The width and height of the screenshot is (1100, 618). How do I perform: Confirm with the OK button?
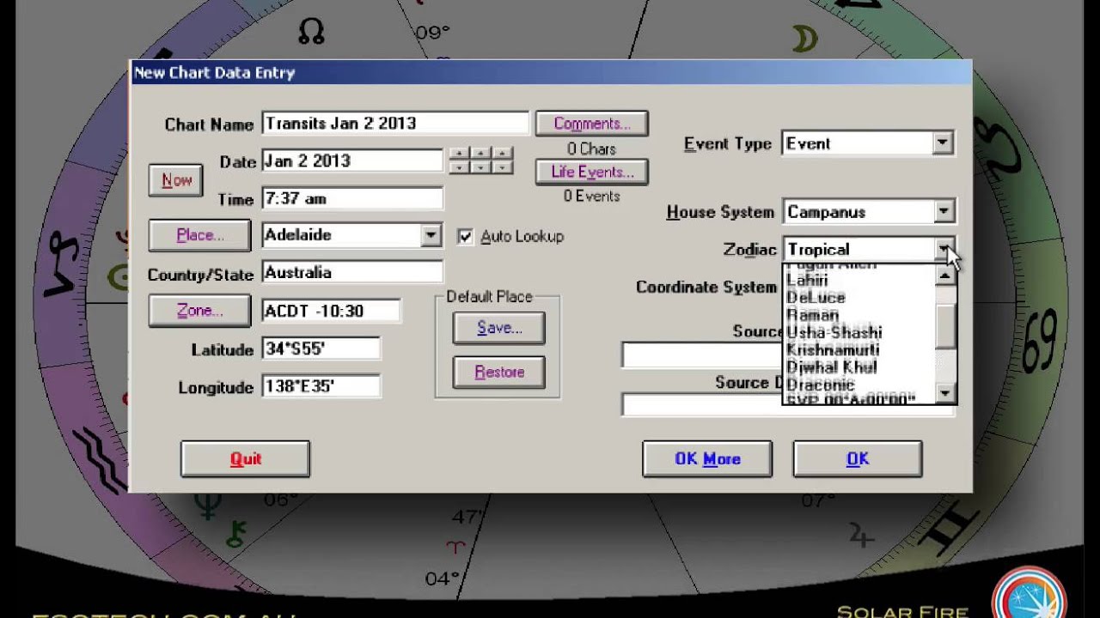point(858,459)
